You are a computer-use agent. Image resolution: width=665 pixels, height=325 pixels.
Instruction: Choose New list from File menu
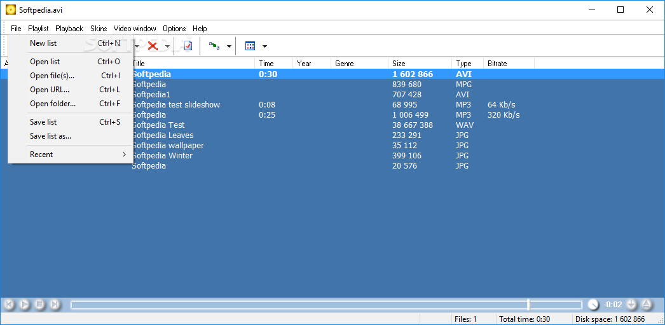click(x=71, y=43)
